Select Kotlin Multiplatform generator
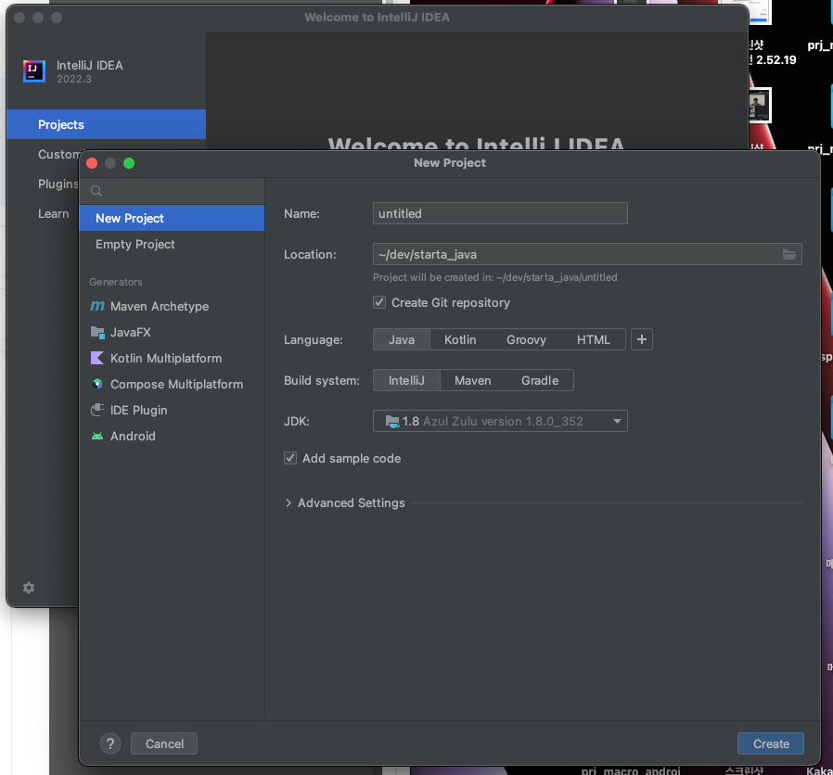The width and height of the screenshot is (833, 775). coord(172,359)
